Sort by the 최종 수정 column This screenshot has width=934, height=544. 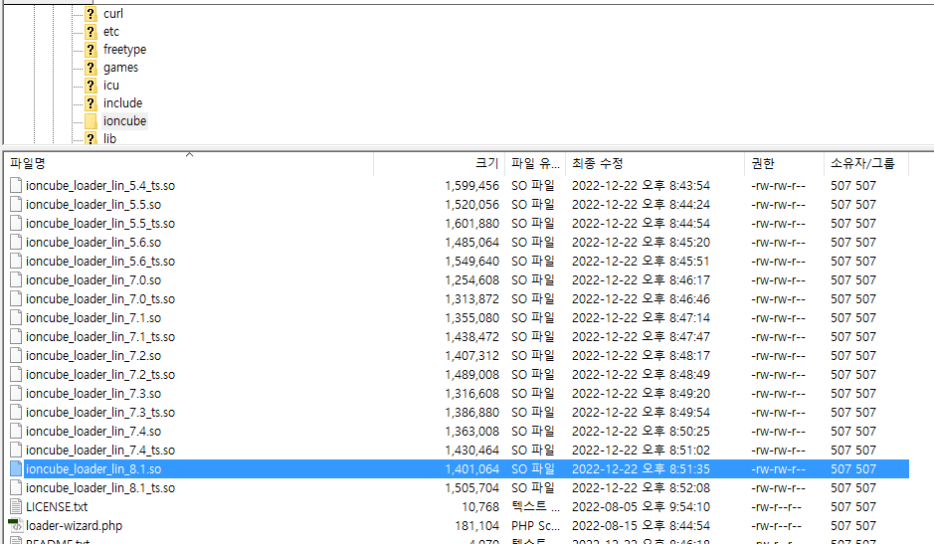point(655,163)
